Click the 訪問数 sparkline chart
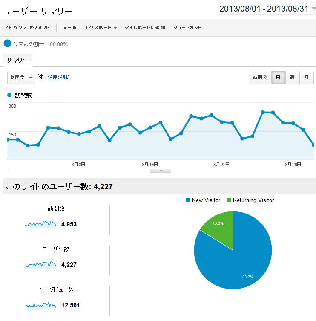The height and width of the screenshot is (321, 316). [x=40, y=224]
